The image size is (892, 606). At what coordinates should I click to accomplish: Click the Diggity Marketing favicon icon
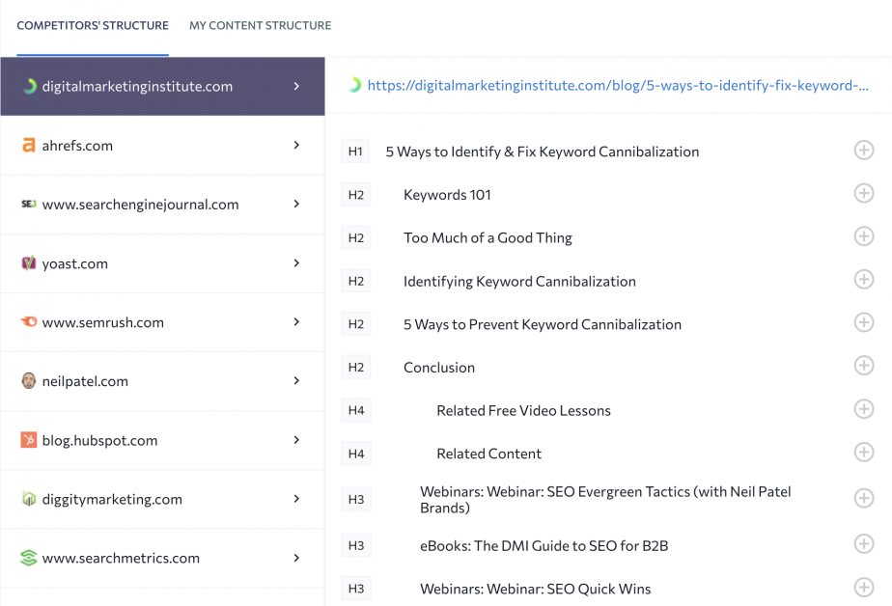(28, 499)
